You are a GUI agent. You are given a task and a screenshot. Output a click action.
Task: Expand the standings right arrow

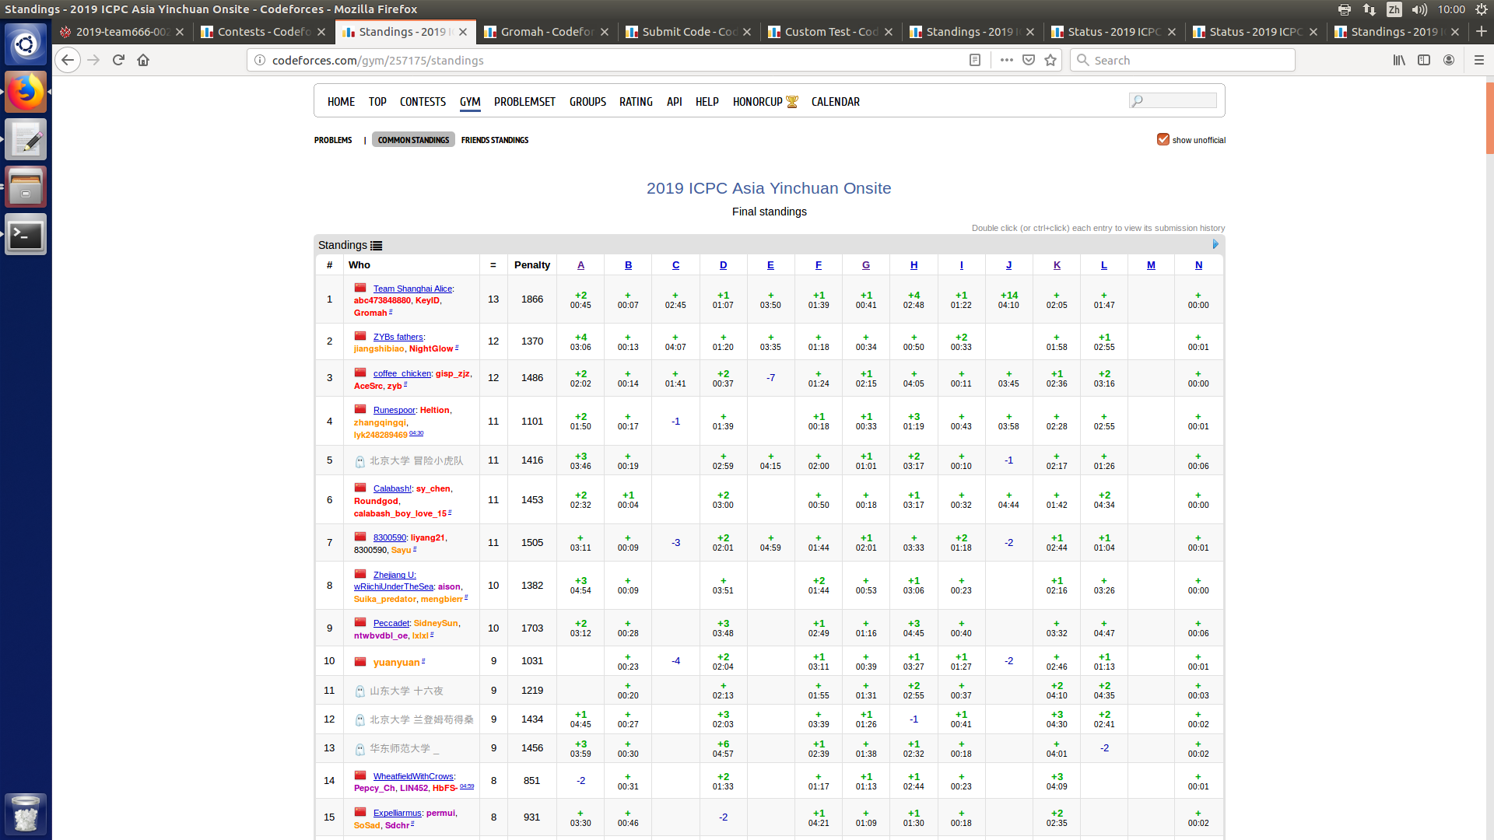(x=1215, y=244)
